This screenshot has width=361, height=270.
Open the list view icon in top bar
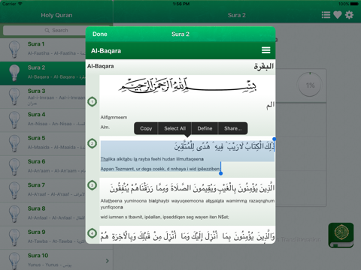326,15
